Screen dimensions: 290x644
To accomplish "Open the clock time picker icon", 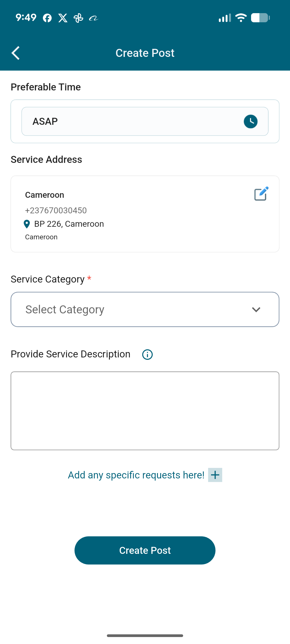I will pos(251,122).
